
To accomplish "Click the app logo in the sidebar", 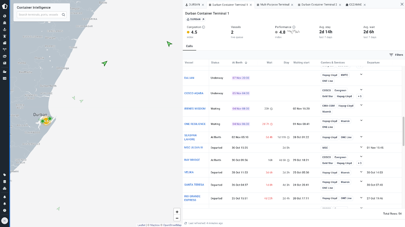I will tap(5, 6).
